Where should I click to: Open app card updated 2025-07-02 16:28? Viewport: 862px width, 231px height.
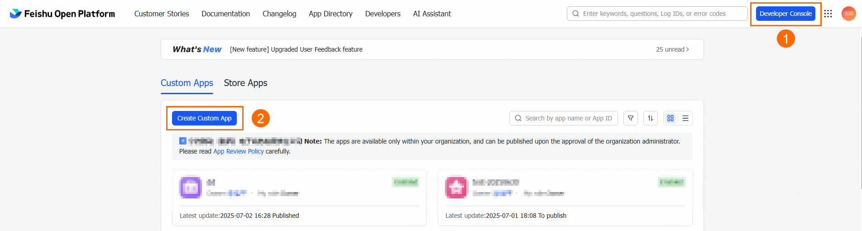(299, 197)
